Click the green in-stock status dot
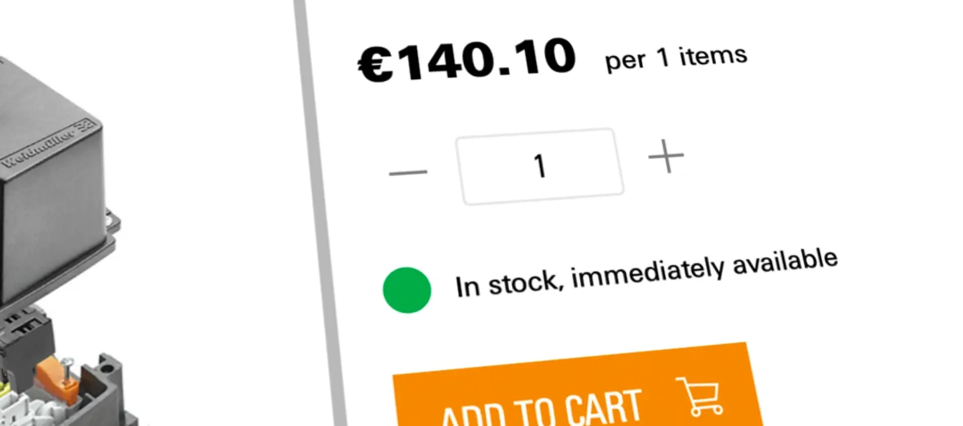963x426 pixels. (x=407, y=290)
